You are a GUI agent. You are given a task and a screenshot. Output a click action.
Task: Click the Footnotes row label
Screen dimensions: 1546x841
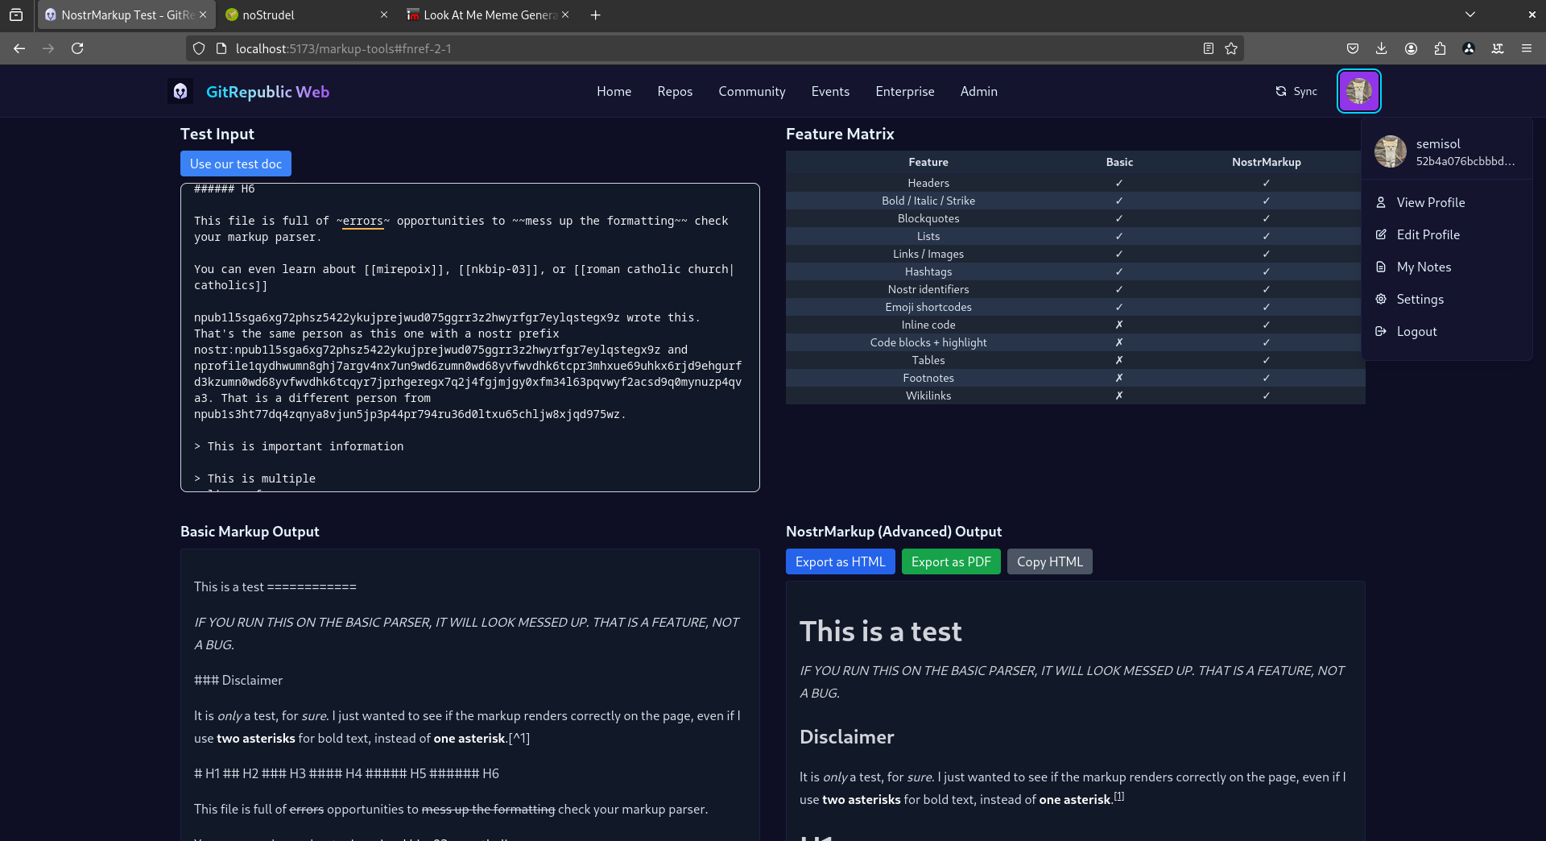(928, 378)
